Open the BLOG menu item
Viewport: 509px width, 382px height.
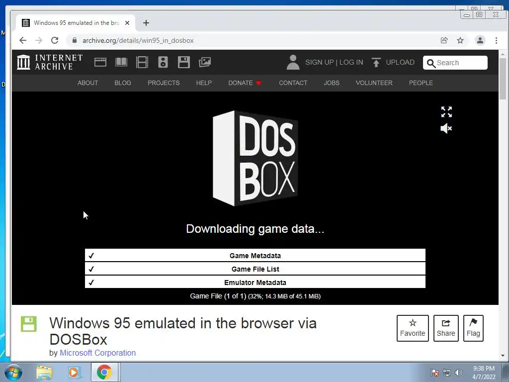123,83
